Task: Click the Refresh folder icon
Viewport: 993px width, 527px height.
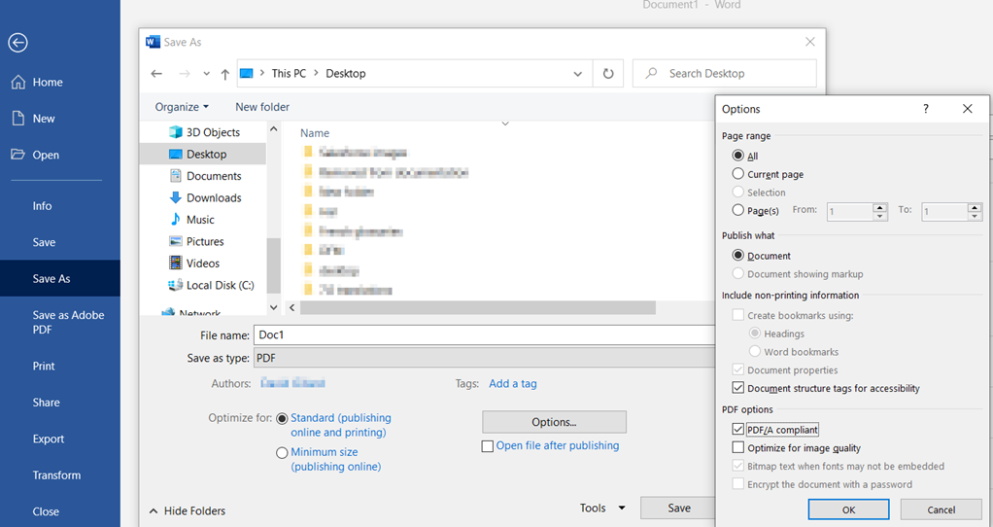Action: [x=608, y=74]
